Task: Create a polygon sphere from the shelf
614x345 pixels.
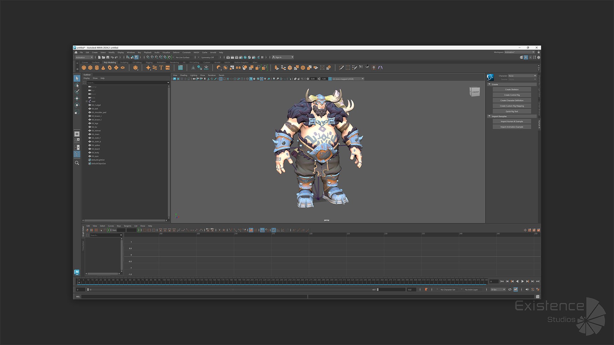Action: [84, 68]
